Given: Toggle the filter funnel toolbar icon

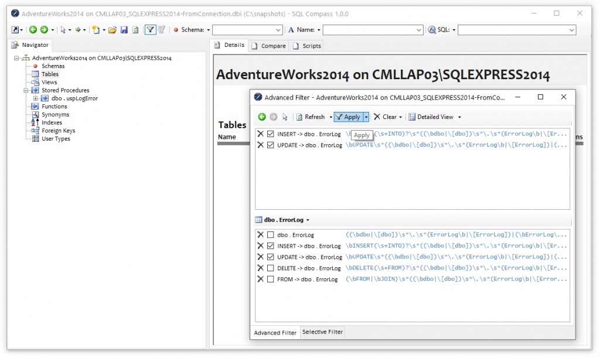Looking at the screenshot, I should tap(150, 29).
